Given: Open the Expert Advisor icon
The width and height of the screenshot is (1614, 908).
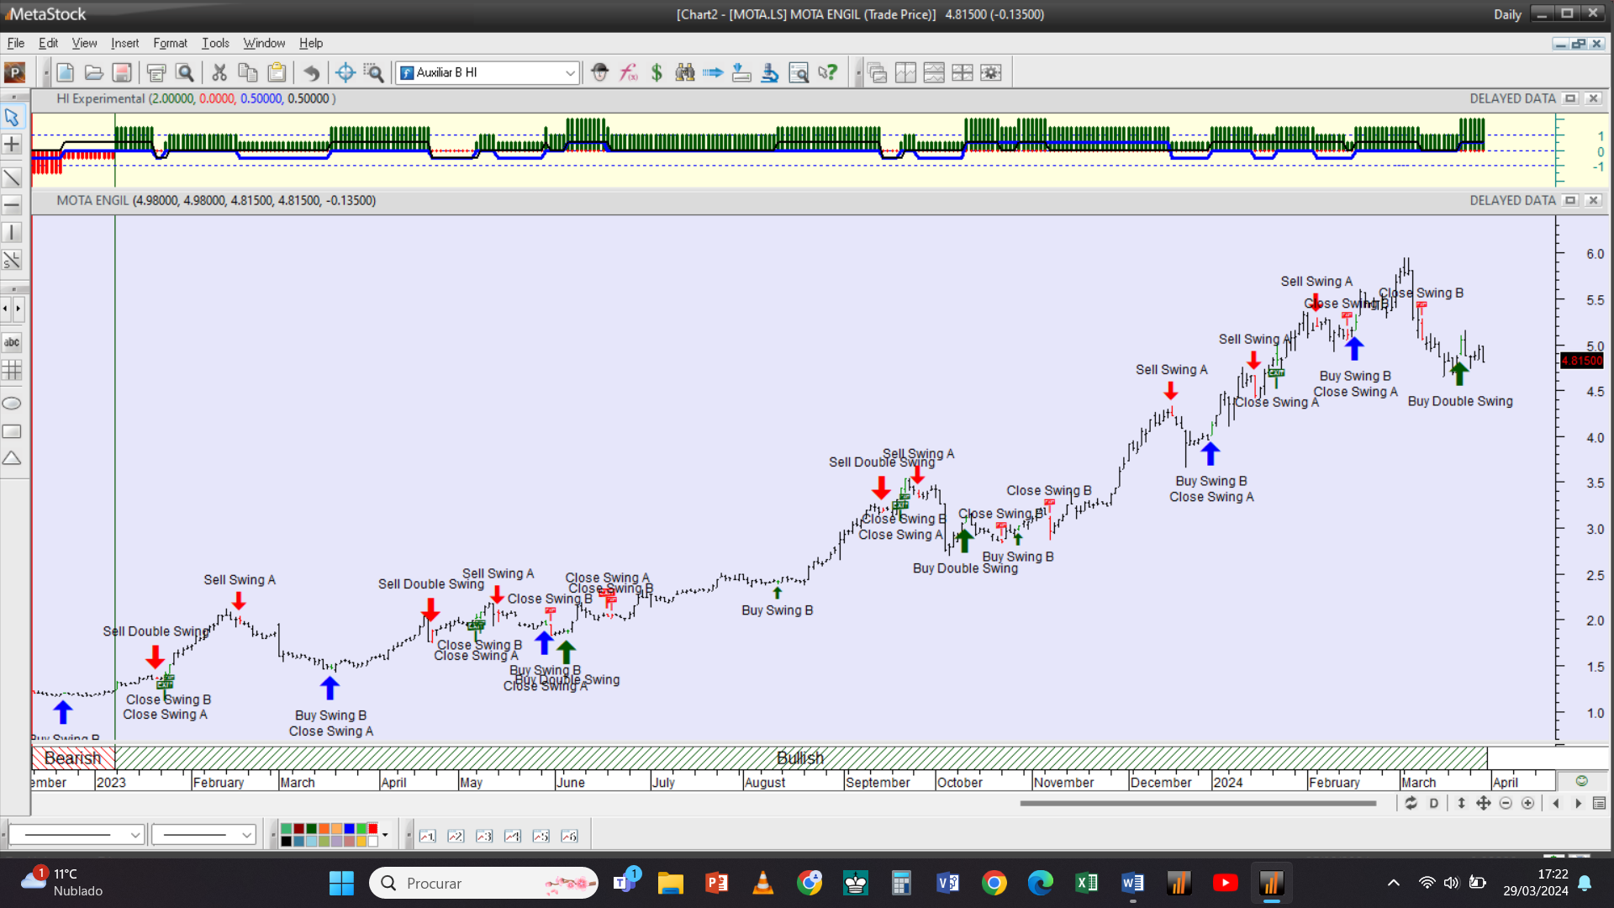Looking at the screenshot, I should (x=599, y=73).
